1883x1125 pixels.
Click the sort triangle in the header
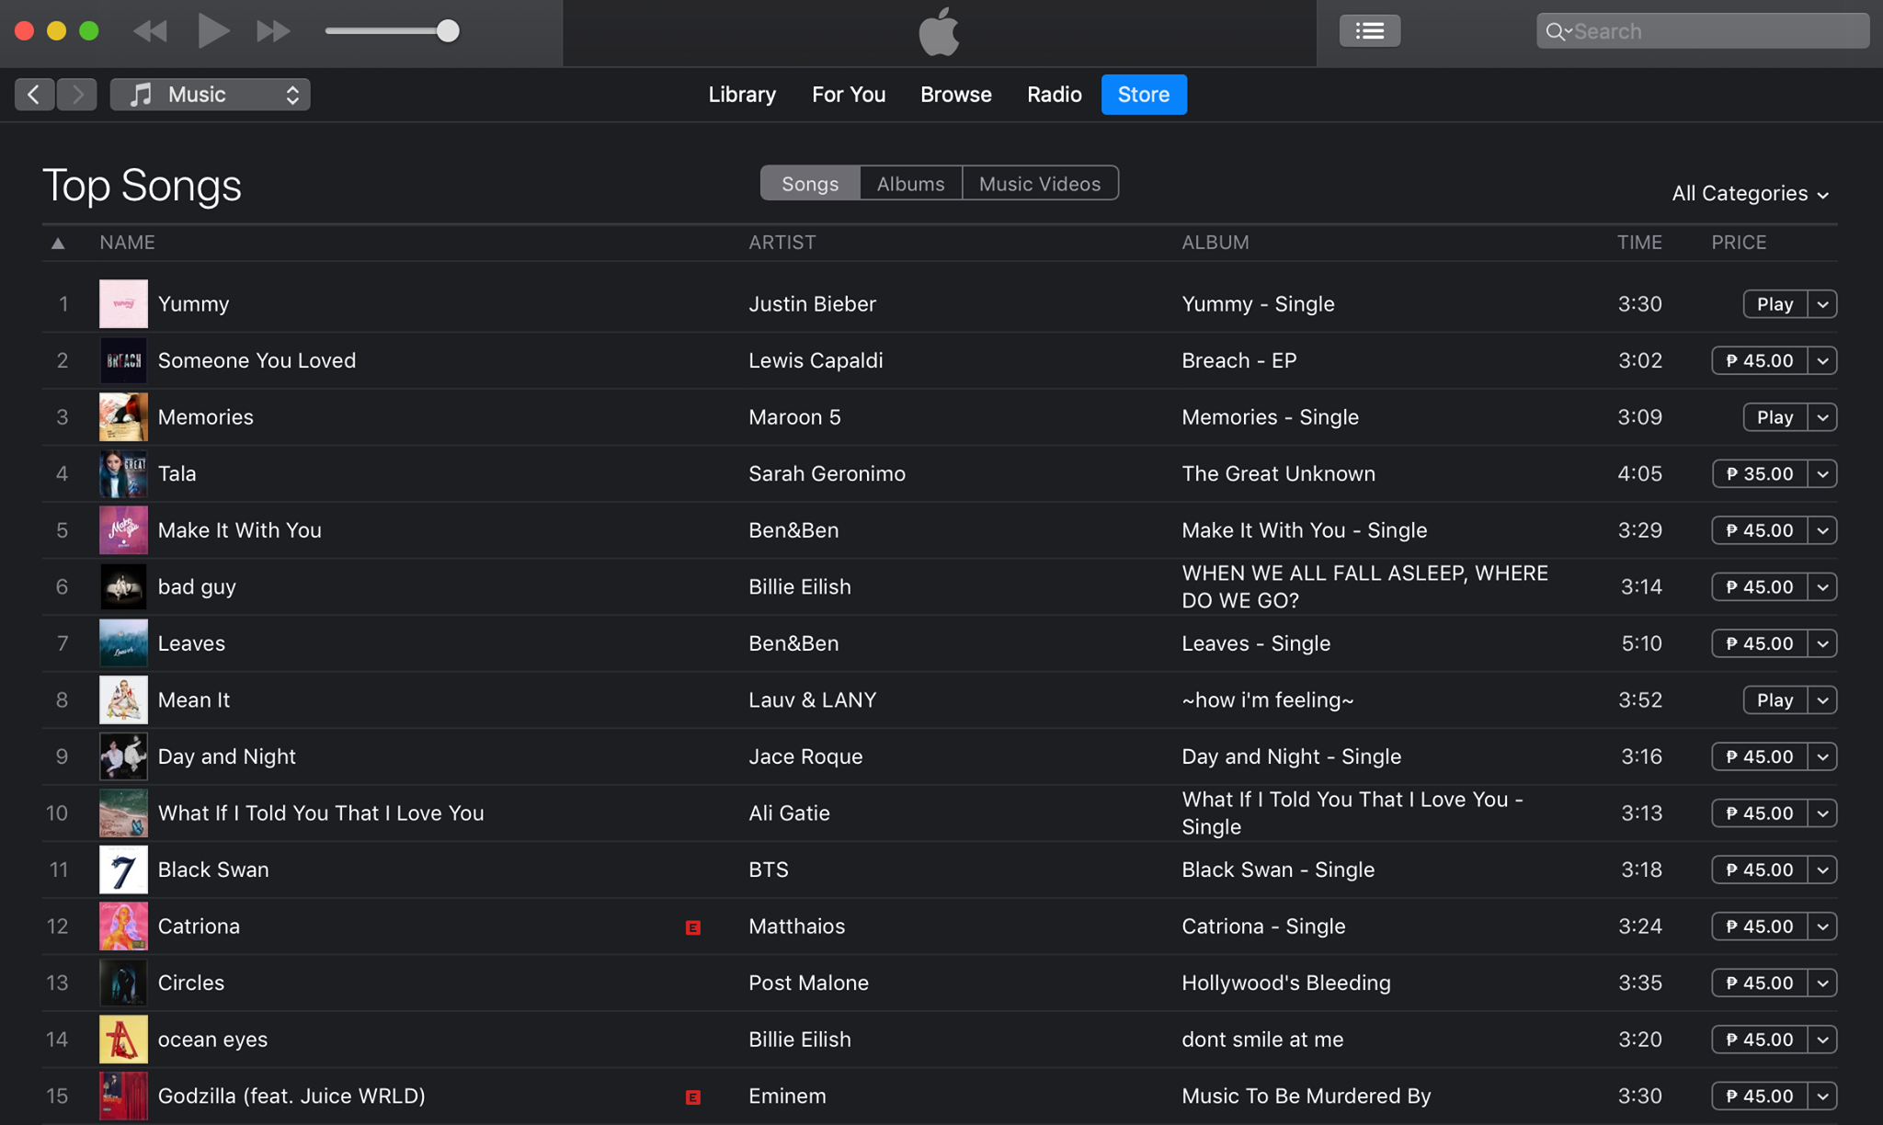(x=58, y=243)
